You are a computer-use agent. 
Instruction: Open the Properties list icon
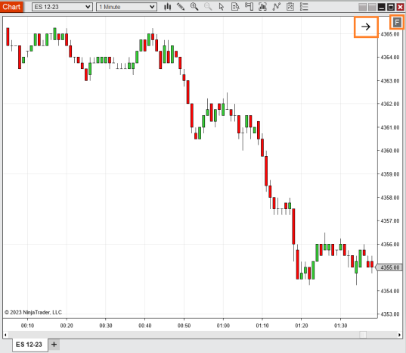point(304,7)
